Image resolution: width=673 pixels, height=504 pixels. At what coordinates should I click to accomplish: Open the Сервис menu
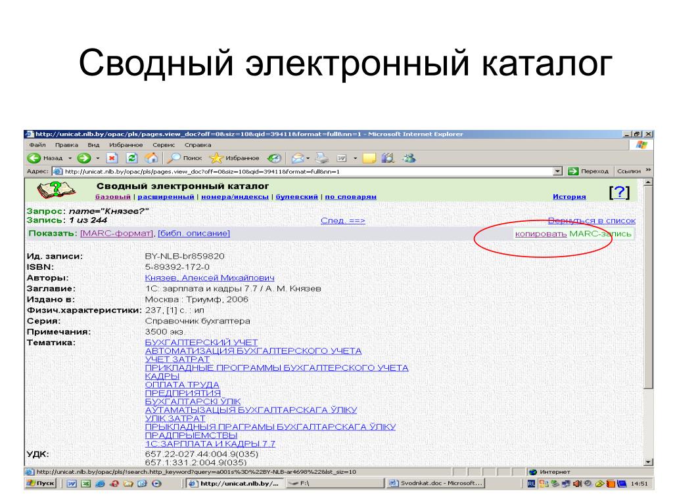point(164,145)
